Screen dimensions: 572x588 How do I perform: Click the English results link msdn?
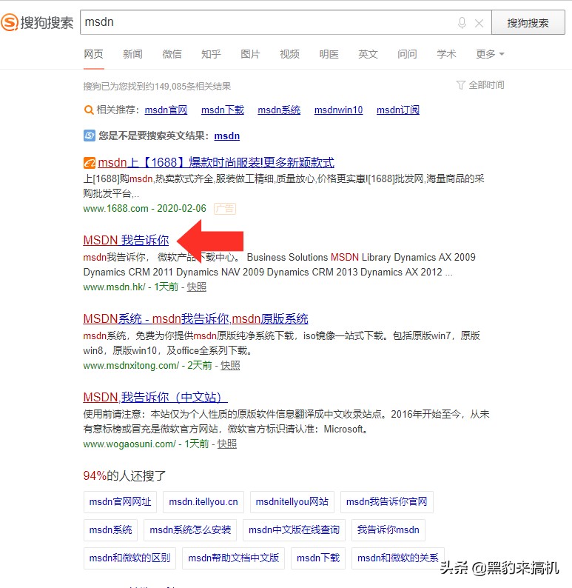tap(227, 136)
